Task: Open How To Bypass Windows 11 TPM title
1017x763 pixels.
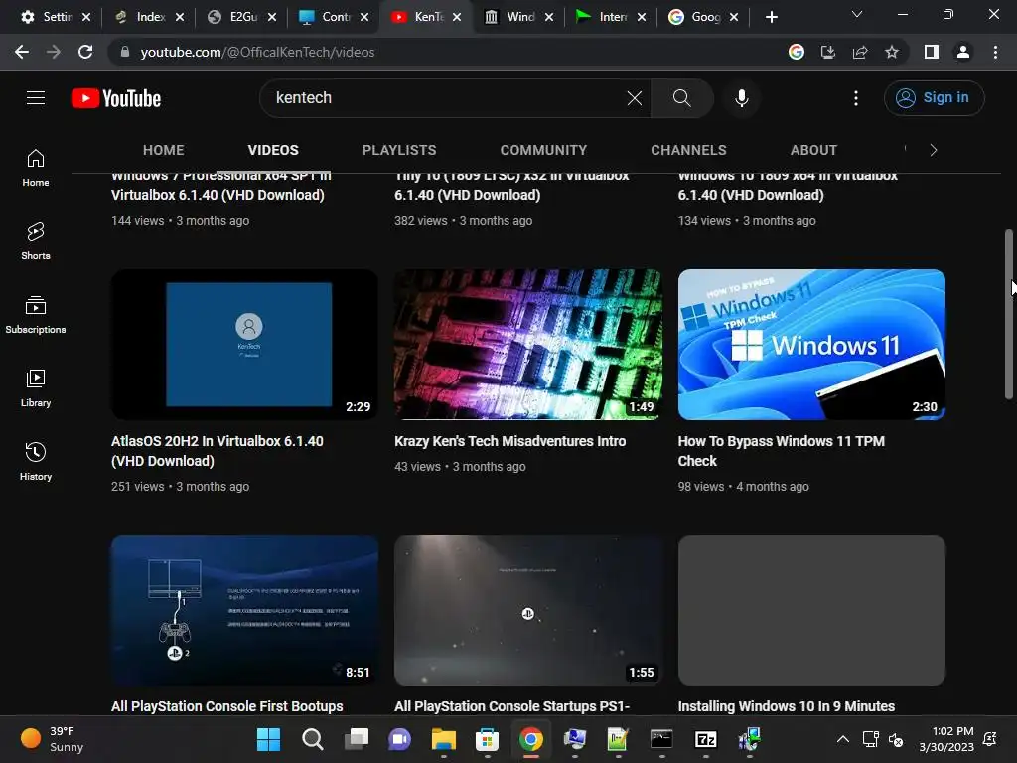Action: click(x=781, y=451)
